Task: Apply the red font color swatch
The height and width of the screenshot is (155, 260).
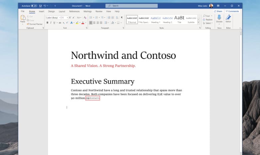Action: tap(83, 23)
